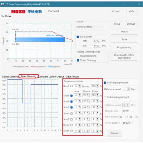Click the Programming button

pyautogui.click(x=124, y=47)
